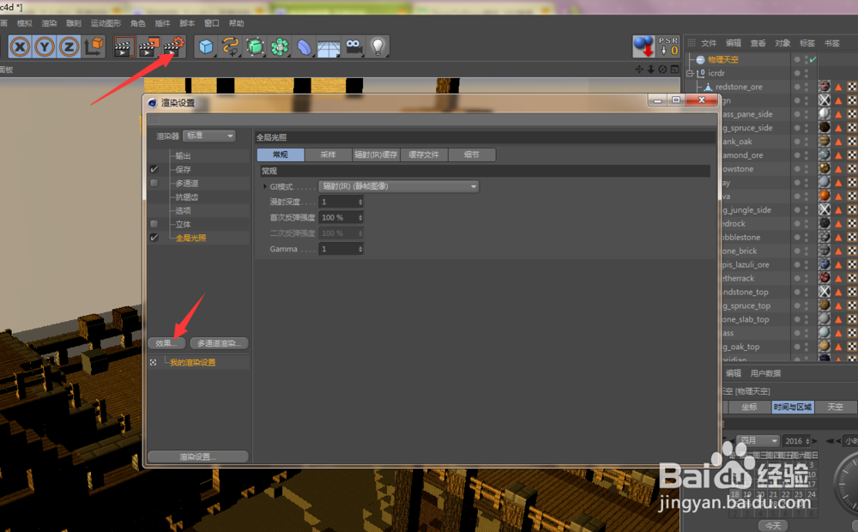
Task: Open the blue deformer icon
Action: click(x=304, y=47)
